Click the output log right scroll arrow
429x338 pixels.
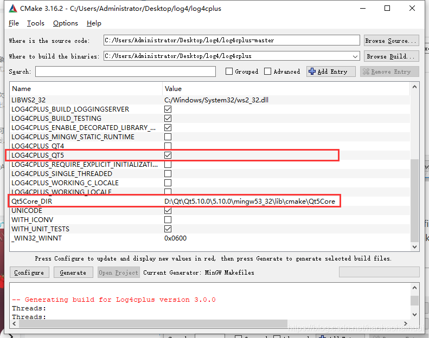[406, 323]
